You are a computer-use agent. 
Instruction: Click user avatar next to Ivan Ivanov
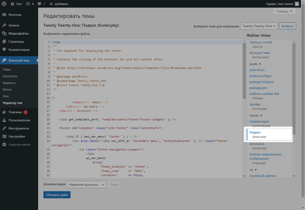tap(297, 4)
